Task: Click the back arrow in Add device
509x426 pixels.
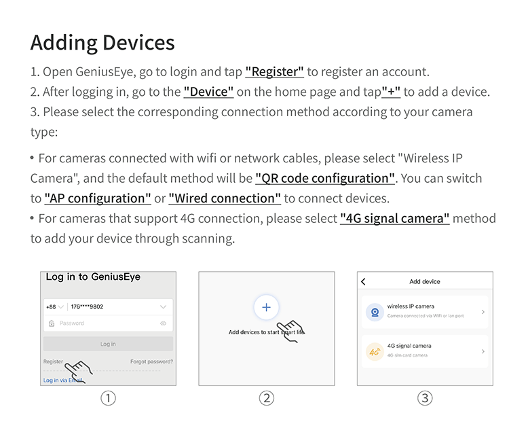Action: pos(363,282)
